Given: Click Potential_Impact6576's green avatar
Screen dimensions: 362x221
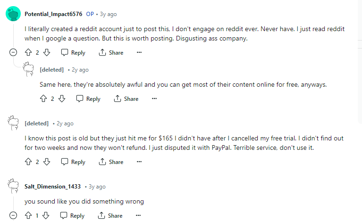Looking at the screenshot, I should click(13, 14).
